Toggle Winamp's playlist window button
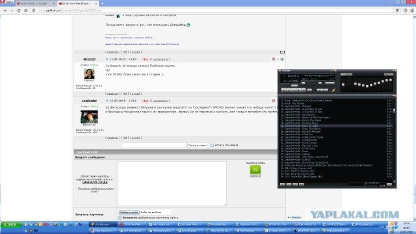 pos(332,83)
